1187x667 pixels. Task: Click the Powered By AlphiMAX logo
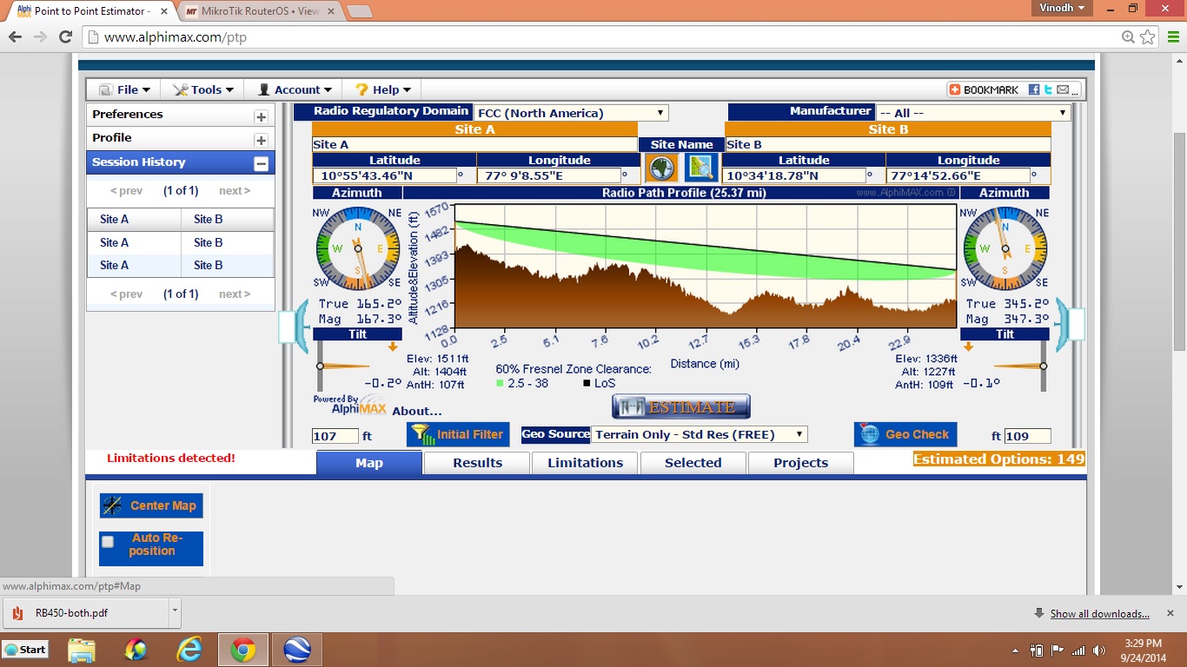(349, 405)
